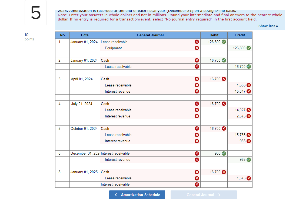Remove the Interest receivable account in entry 8
Viewport: 299px width, 202px height.
pos(197,184)
